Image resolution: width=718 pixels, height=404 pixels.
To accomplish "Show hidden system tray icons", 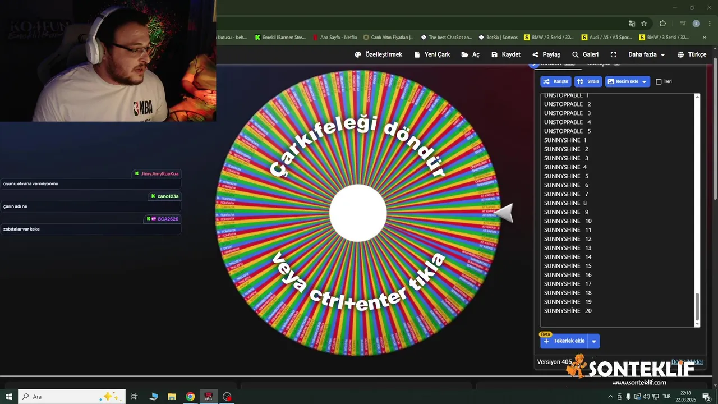I will 610,397.
